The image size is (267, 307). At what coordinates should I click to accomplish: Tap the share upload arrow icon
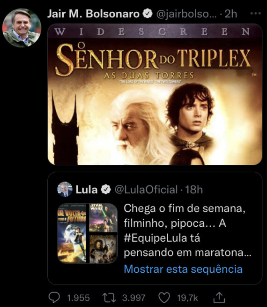219,298
